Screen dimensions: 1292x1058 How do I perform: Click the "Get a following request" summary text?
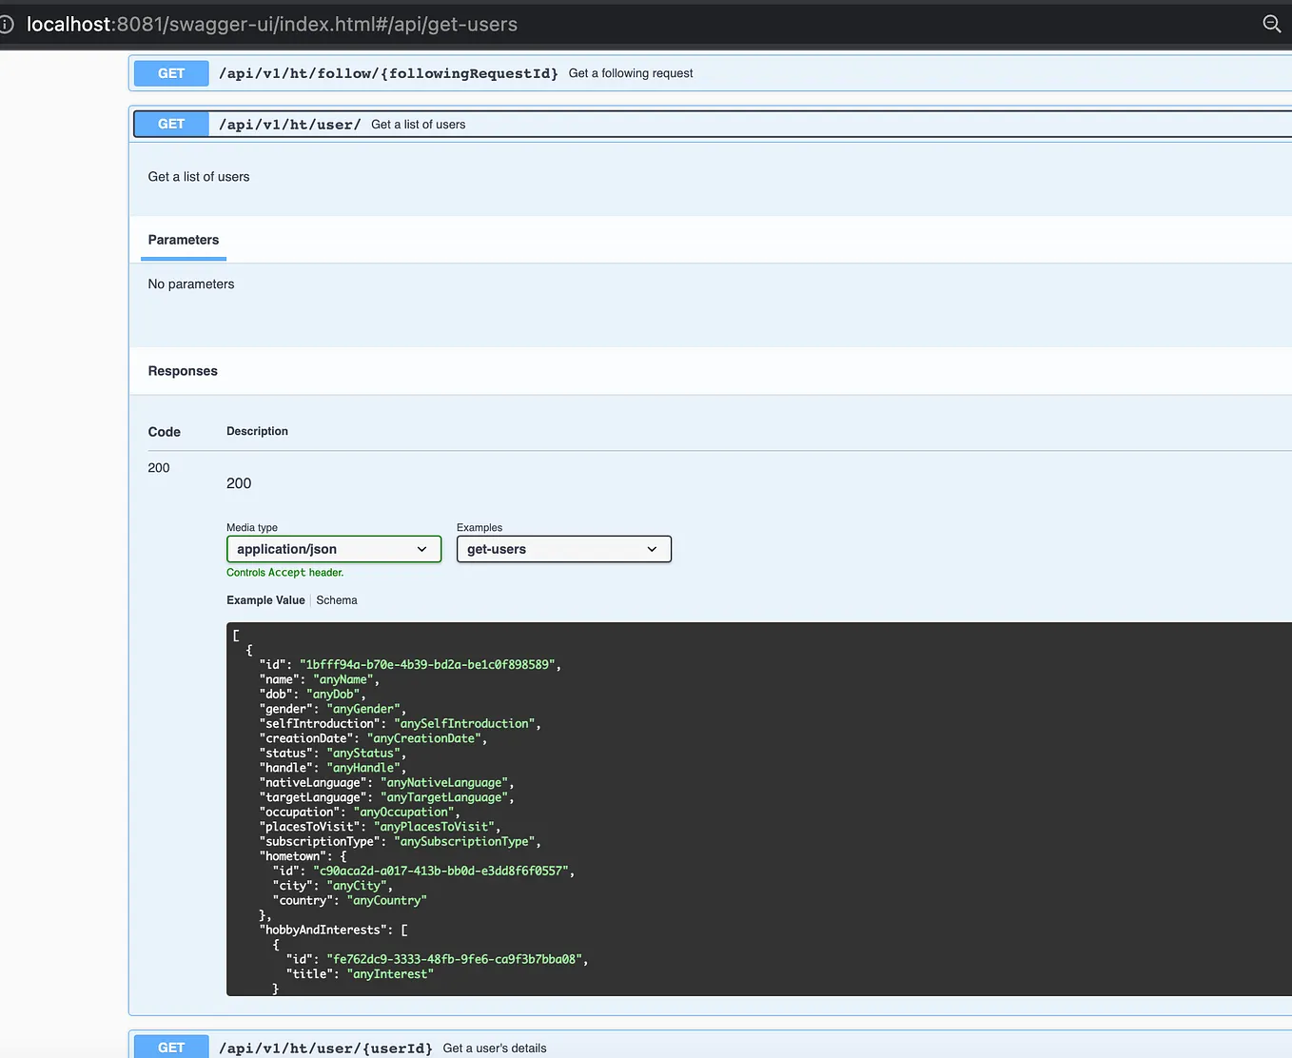pyautogui.click(x=631, y=73)
